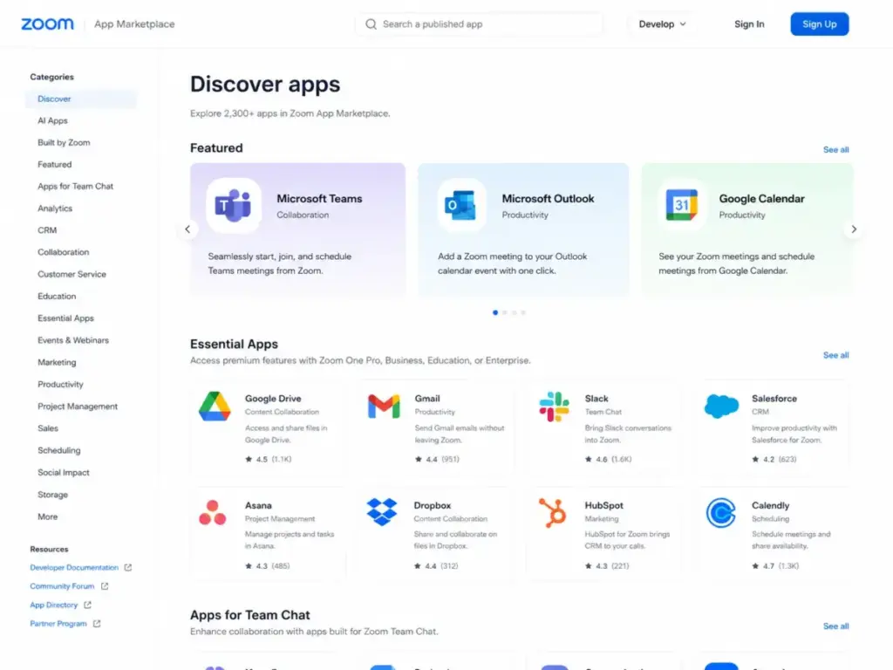The image size is (893, 670).
Task: Select the second carousel page dot
Action: point(505,312)
